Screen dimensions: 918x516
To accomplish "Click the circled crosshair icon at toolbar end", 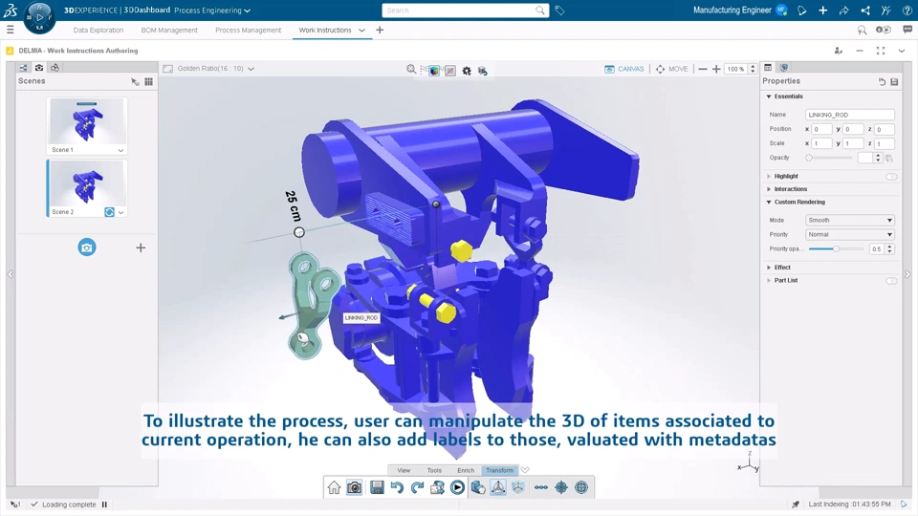I will pyautogui.click(x=581, y=487).
